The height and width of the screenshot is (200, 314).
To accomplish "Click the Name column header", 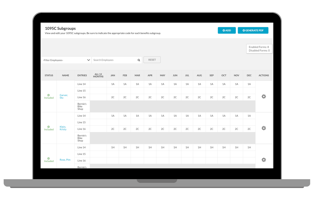I will click(x=66, y=75).
